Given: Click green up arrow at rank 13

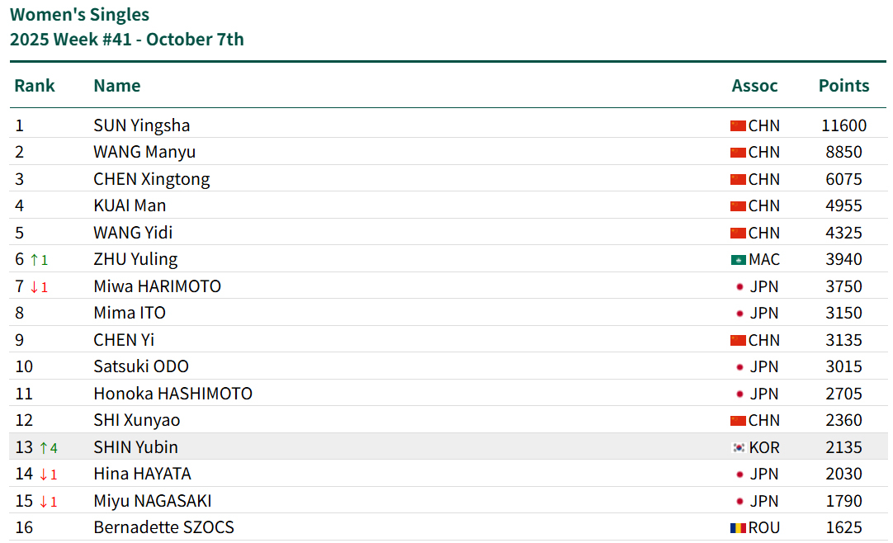Looking at the screenshot, I should pyautogui.click(x=44, y=448).
